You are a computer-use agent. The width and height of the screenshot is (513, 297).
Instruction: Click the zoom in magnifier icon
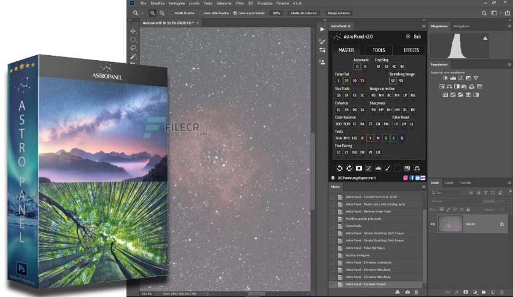pos(151,13)
